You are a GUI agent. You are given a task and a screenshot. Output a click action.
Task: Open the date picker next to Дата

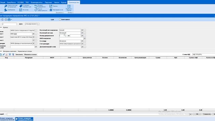click(x=38, y=24)
